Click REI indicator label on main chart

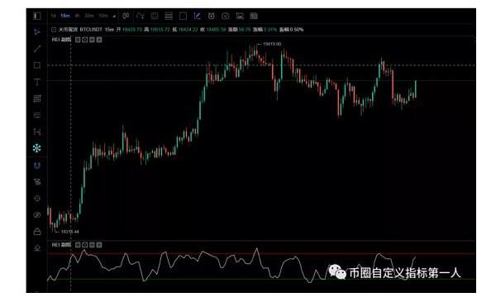click(x=61, y=40)
